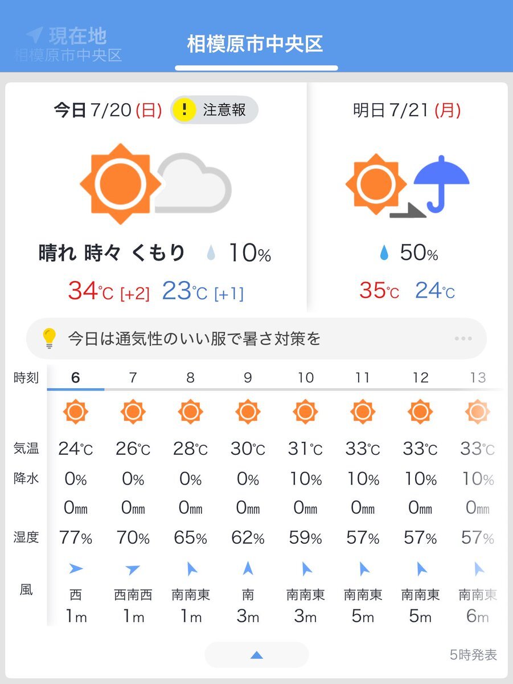
Task: Tap today's high temperature 34℃
Action: click(x=91, y=291)
